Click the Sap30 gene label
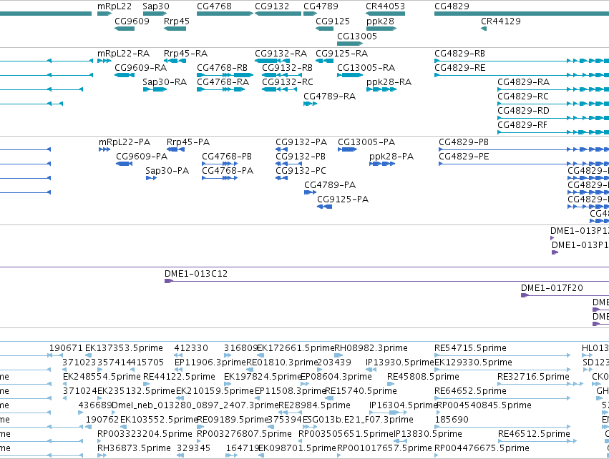 pyautogui.click(x=156, y=6)
